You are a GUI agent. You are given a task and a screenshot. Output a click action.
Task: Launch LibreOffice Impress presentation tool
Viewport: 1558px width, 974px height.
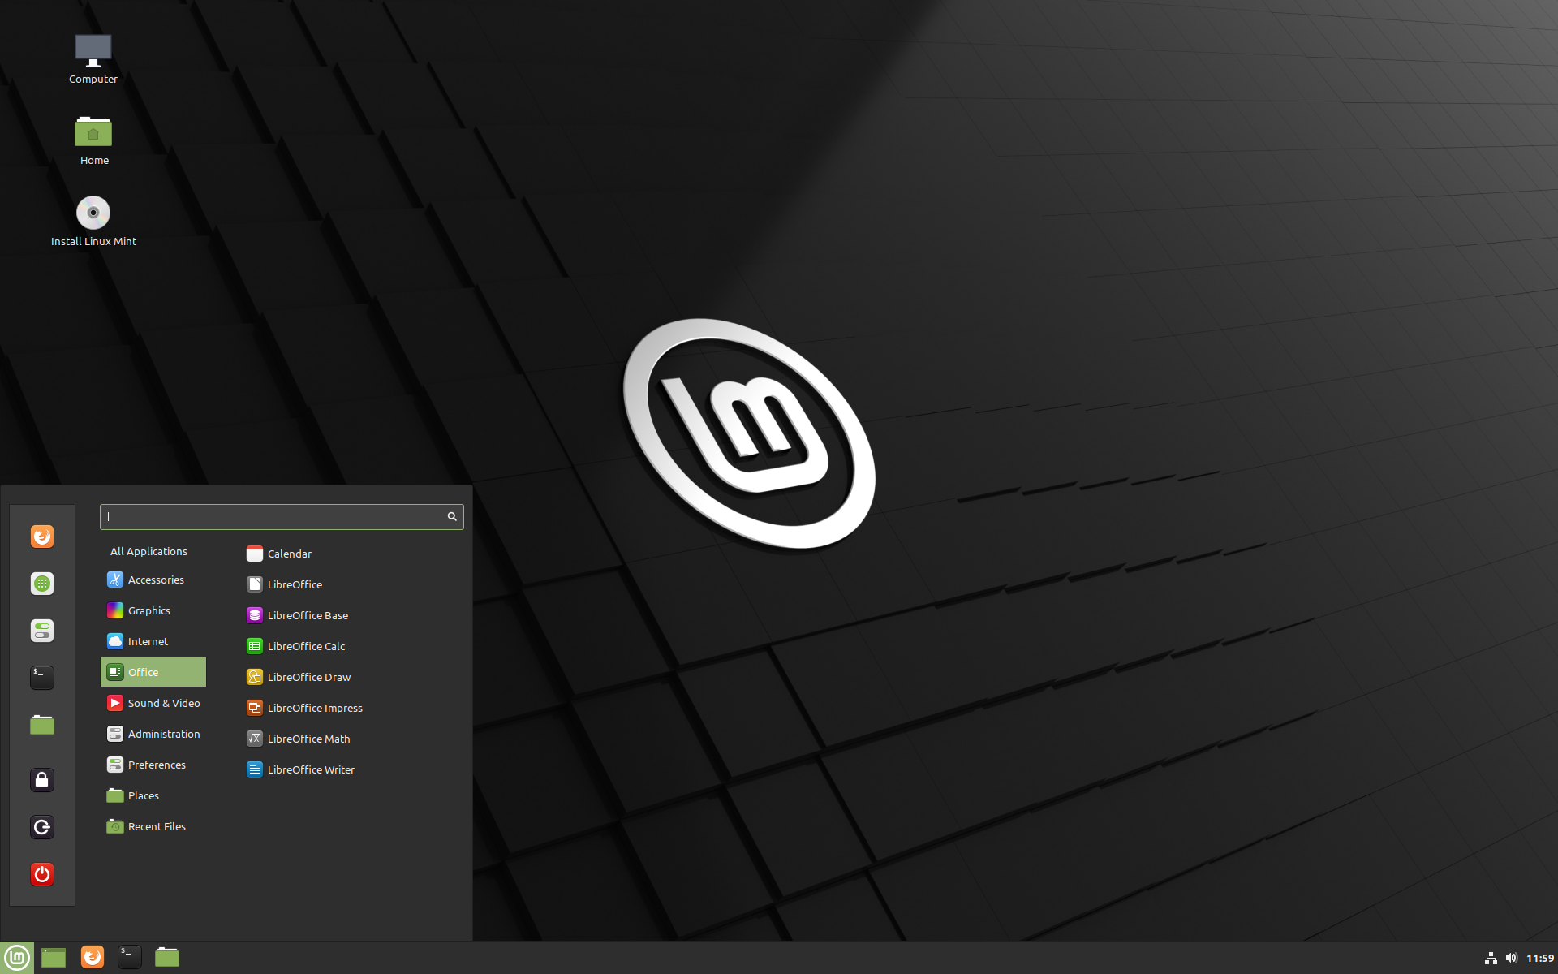coord(315,708)
